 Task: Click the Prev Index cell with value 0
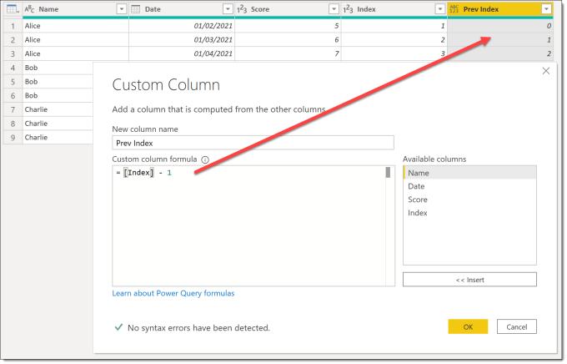pyautogui.click(x=500, y=26)
